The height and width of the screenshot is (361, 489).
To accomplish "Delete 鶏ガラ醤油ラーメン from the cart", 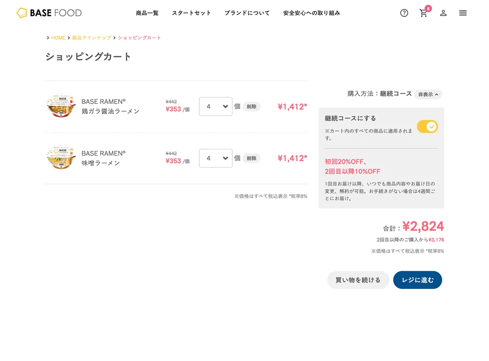I will (251, 107).
